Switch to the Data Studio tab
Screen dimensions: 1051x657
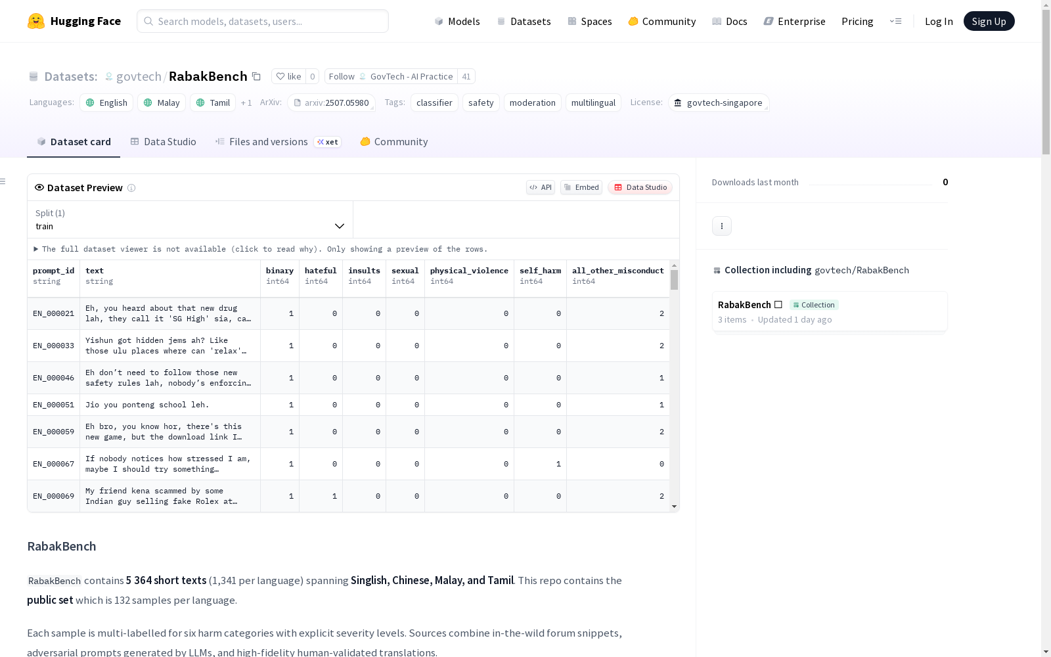[x=163, y=142]
